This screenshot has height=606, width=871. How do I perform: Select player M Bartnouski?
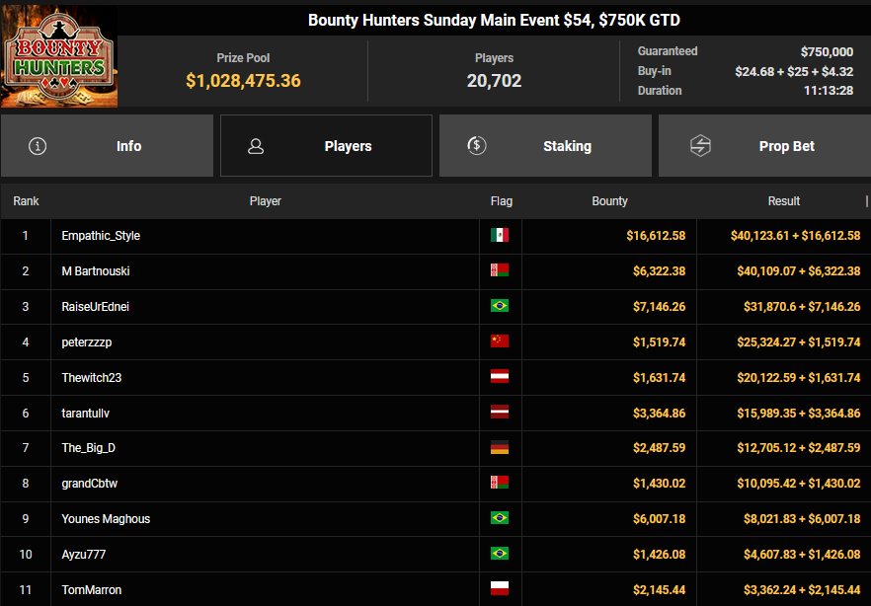(96, 271)
